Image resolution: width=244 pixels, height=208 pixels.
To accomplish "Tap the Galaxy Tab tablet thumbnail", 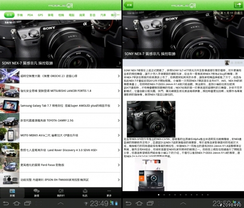I will click(x=10, y=106).
